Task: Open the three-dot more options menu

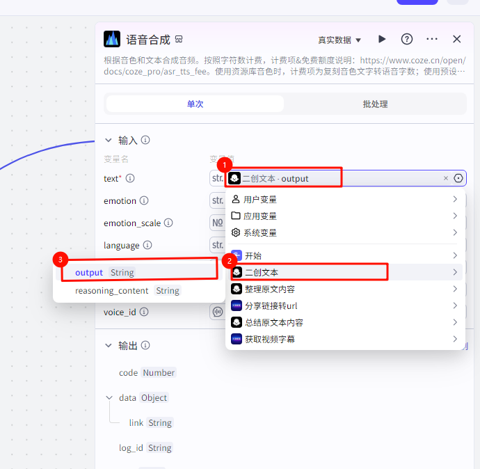Action: coord(432,40)
